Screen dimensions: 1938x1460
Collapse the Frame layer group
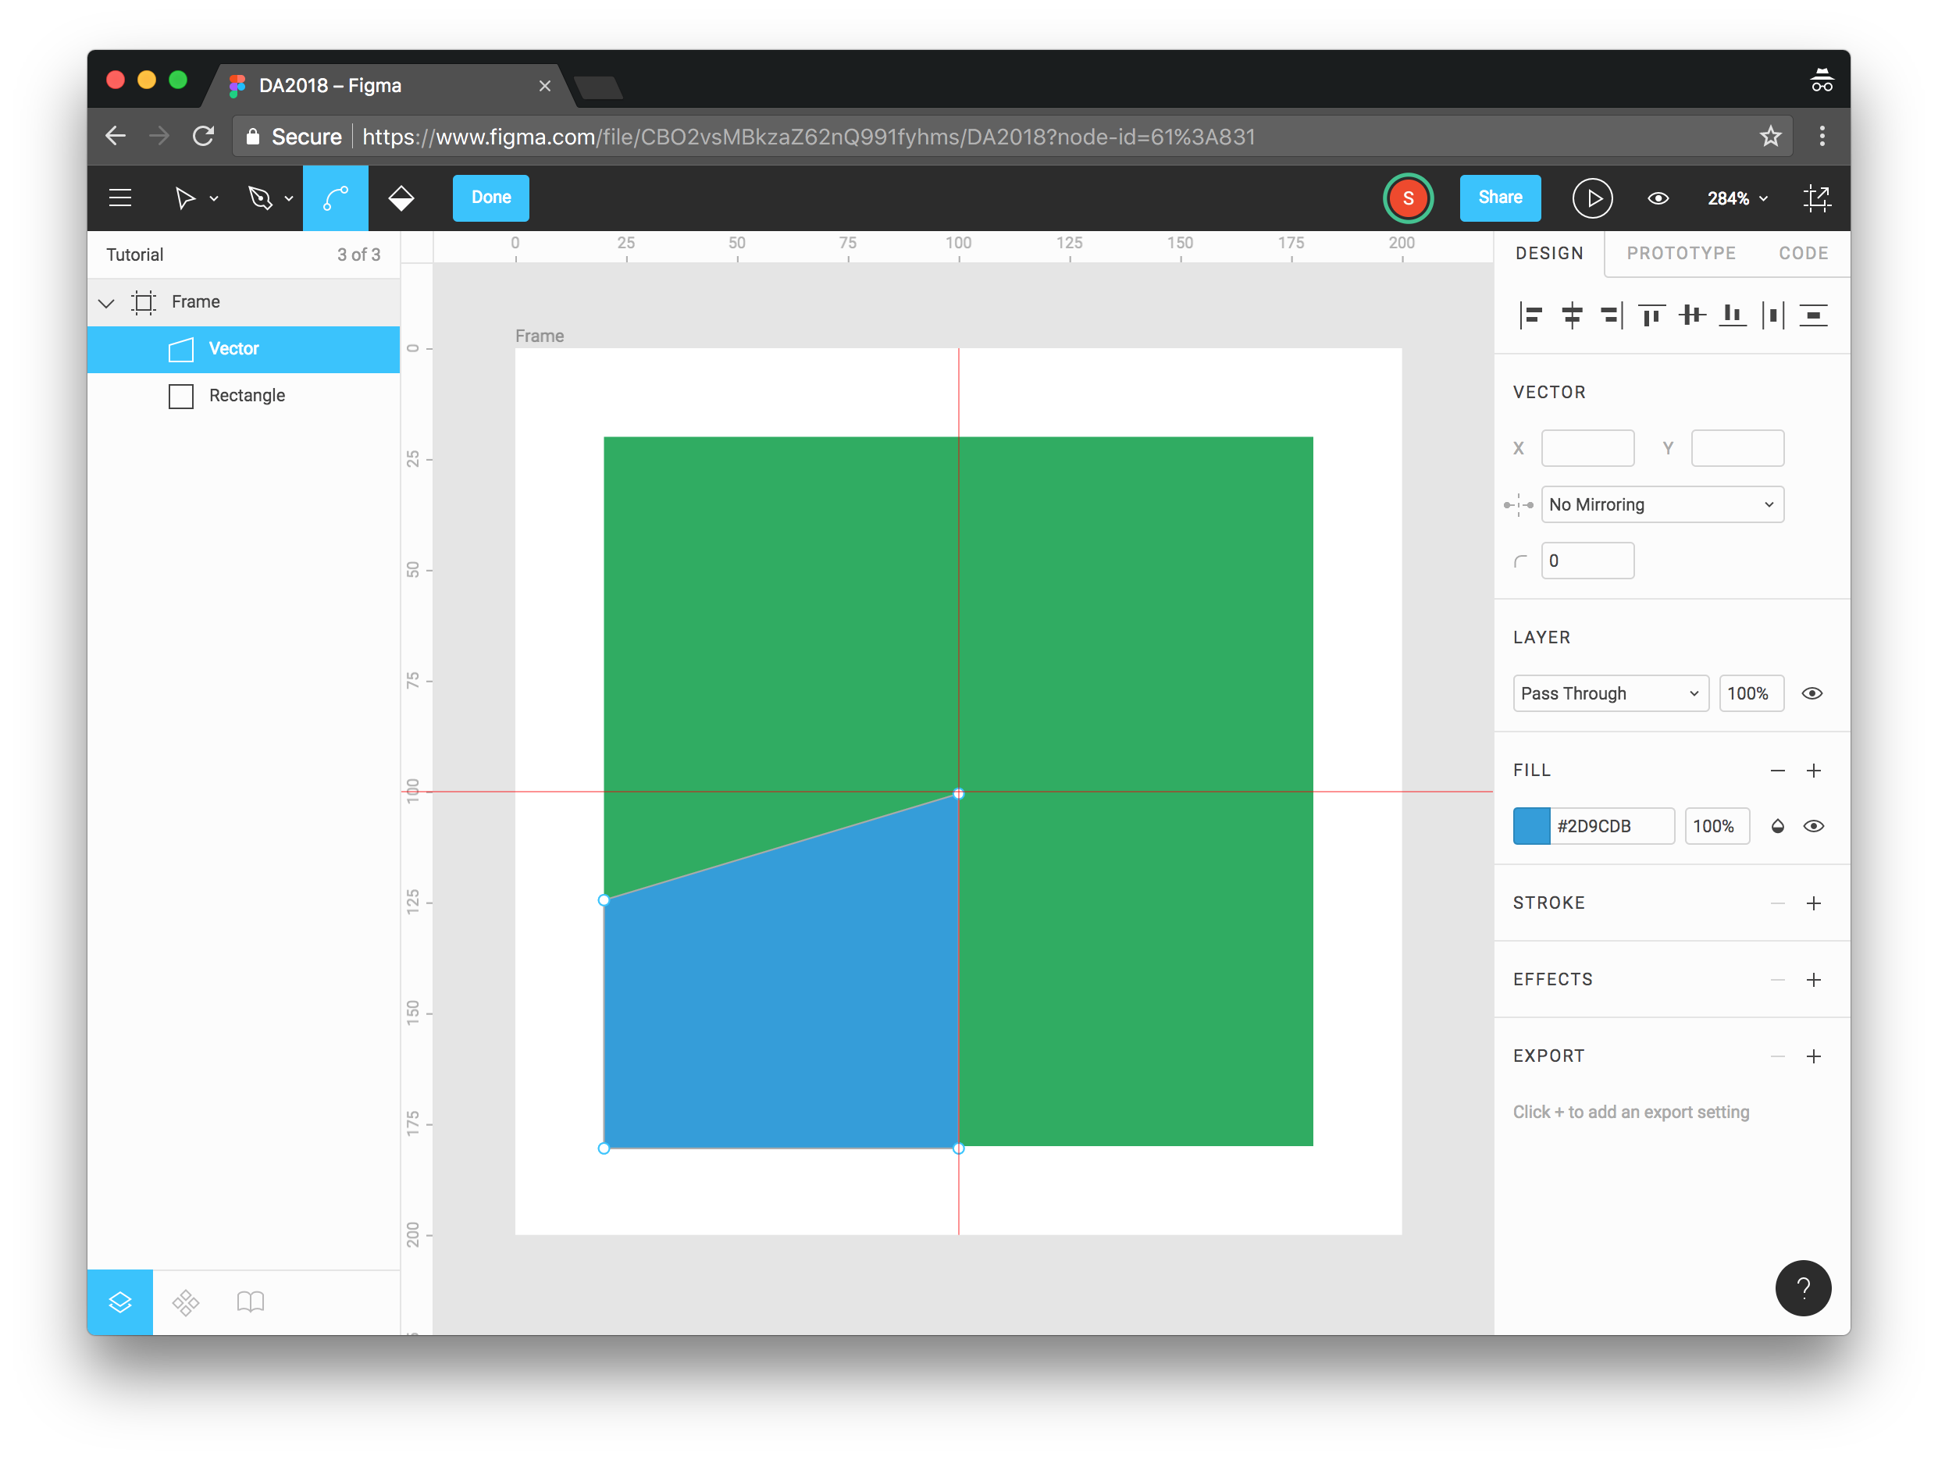point(107,303)
